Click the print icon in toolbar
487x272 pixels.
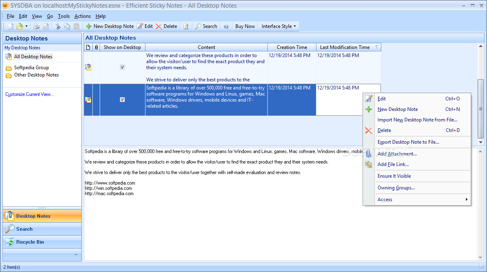click(36, 26)
